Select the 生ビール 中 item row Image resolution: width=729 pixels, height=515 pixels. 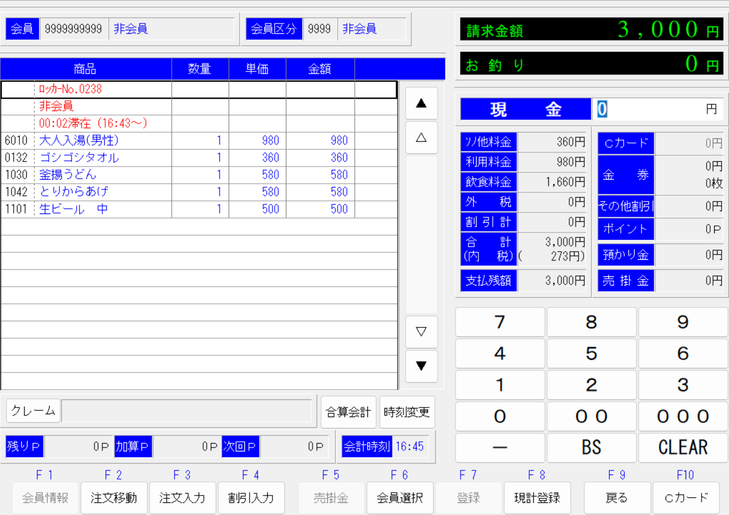199,209
